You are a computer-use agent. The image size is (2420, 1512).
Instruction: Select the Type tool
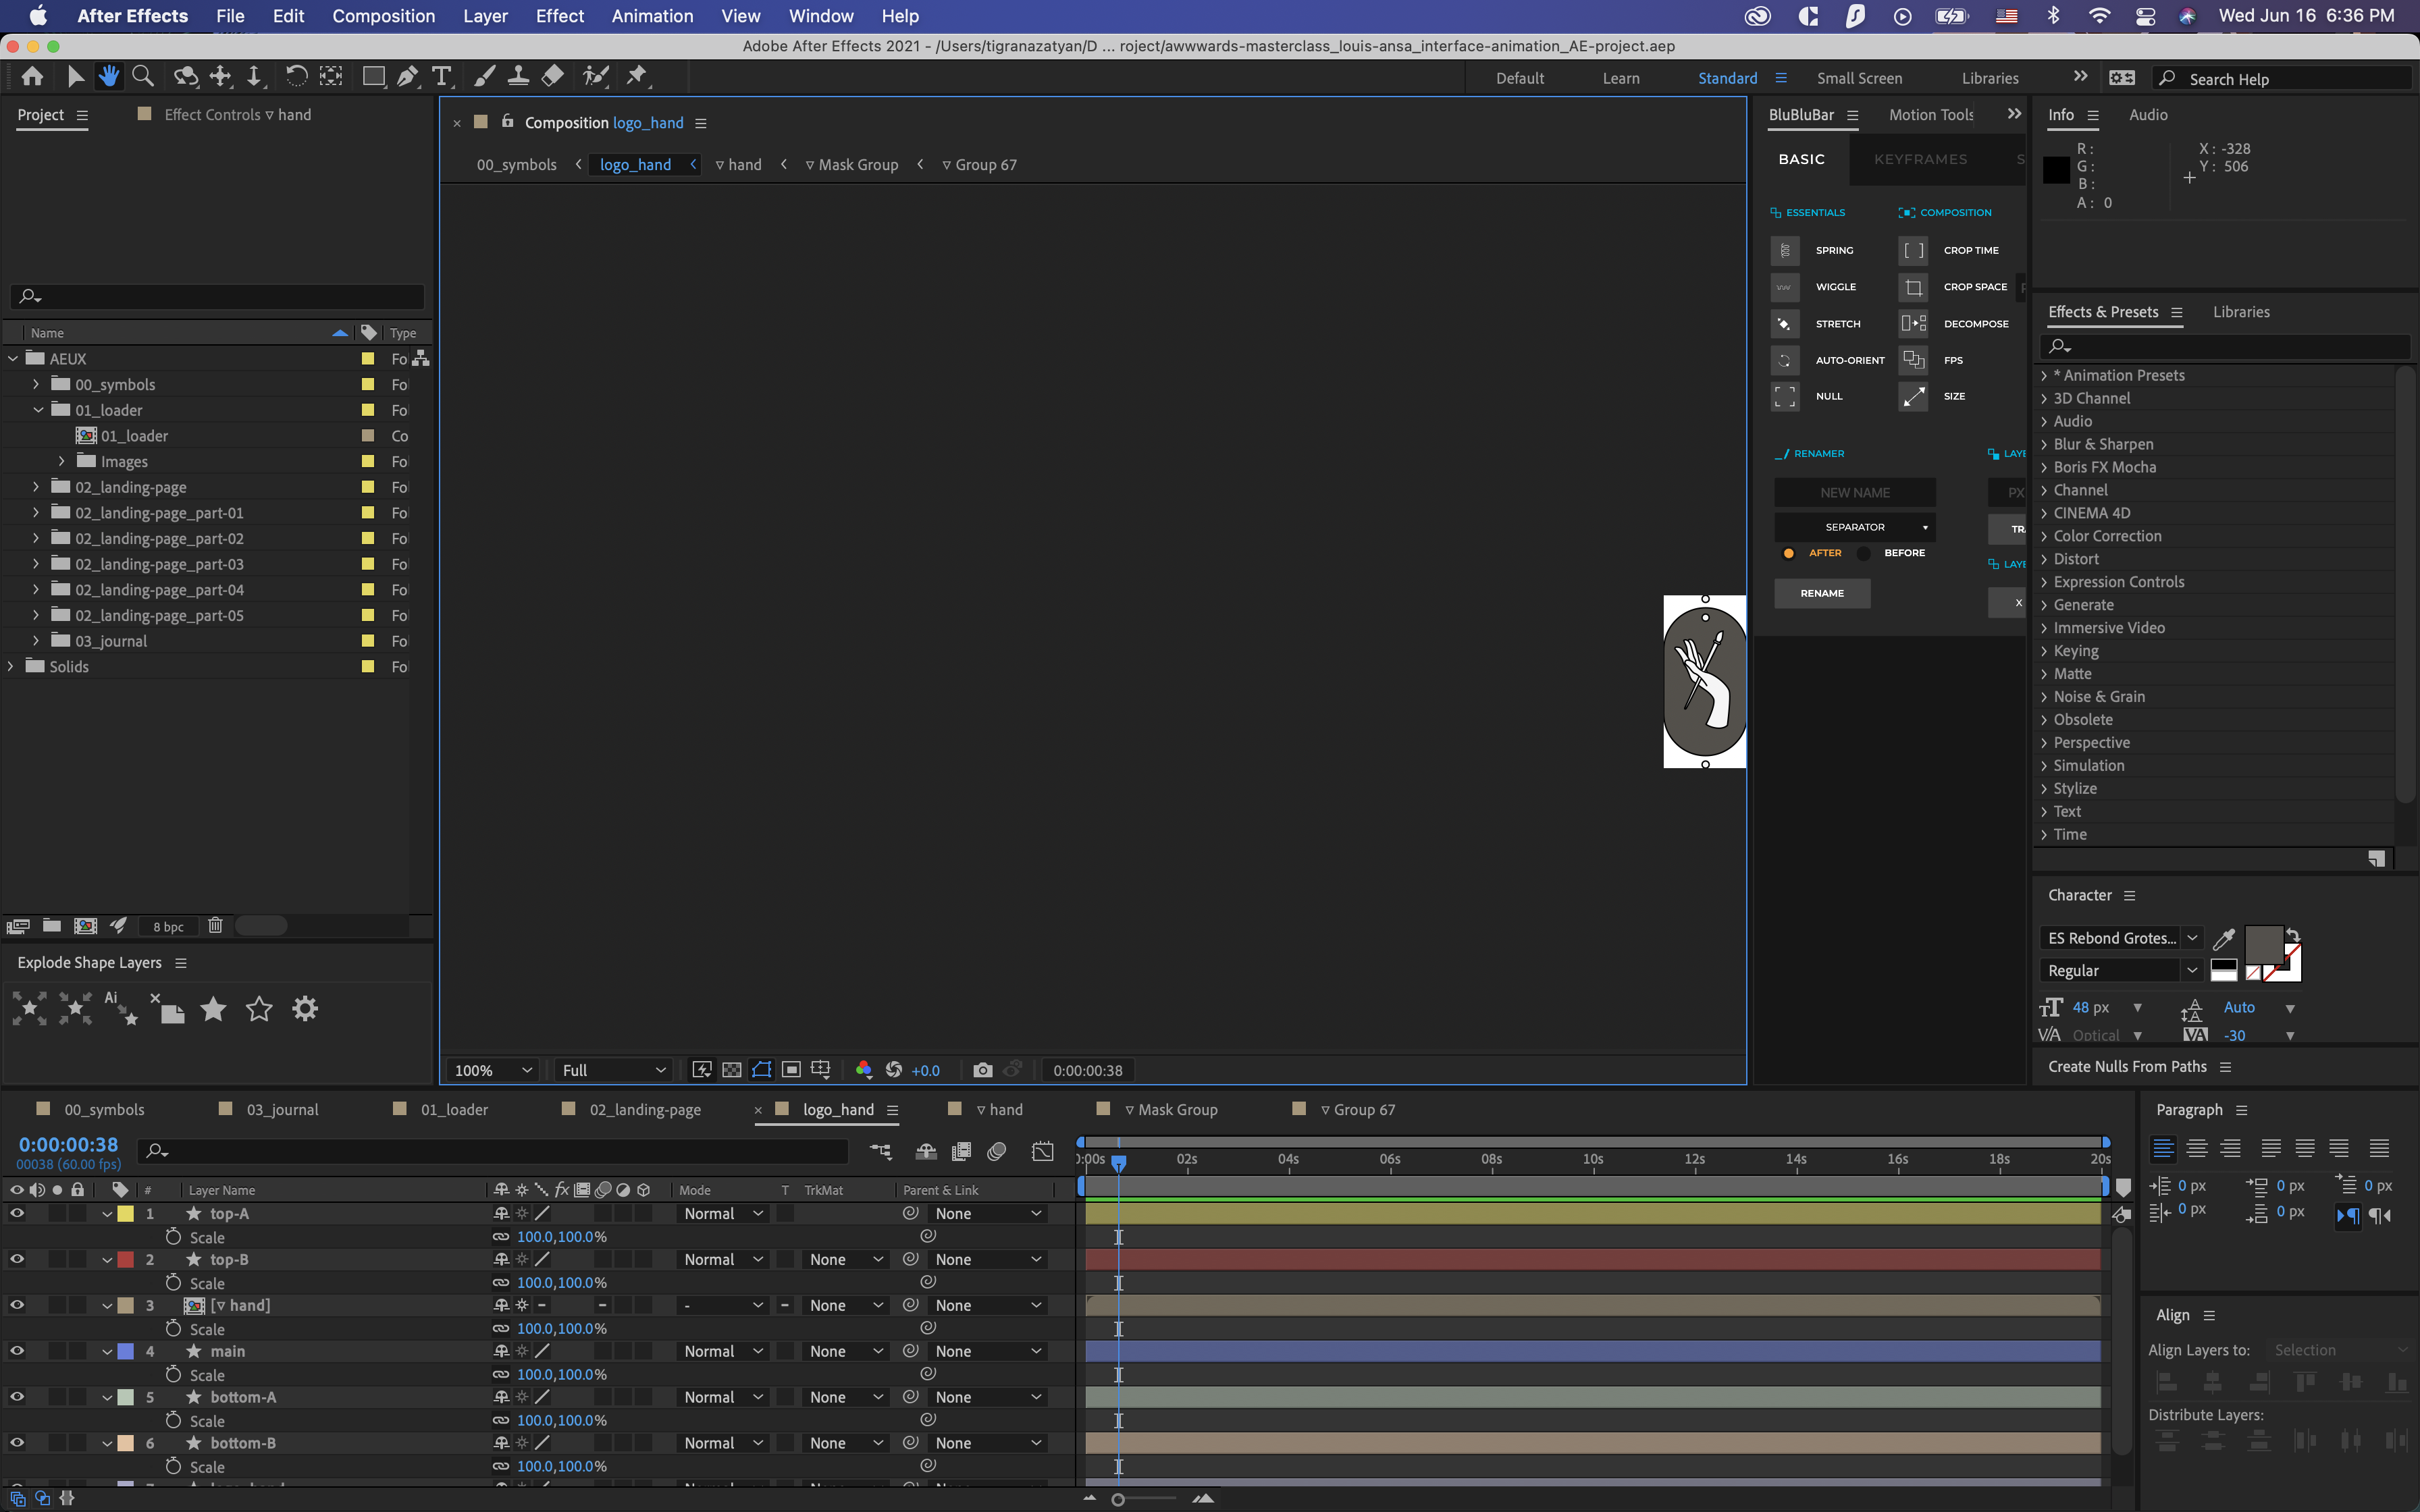point(442,76)
